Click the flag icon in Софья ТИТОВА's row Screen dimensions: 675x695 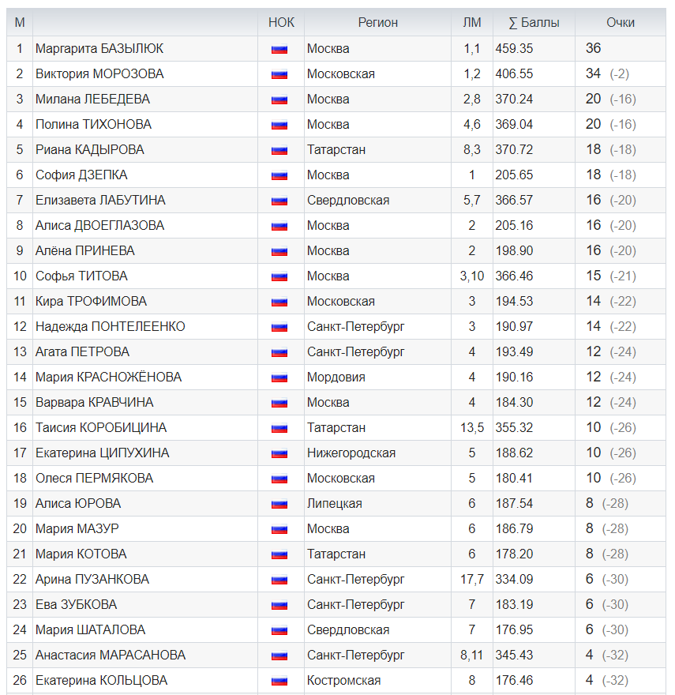tap(279, 276)
